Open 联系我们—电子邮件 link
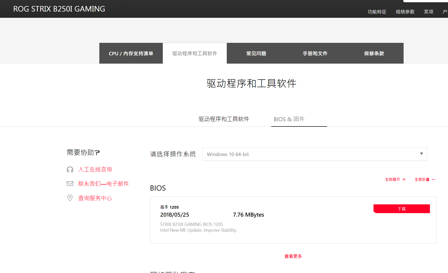This screenshot has height=273, width=448. [104, 184]
